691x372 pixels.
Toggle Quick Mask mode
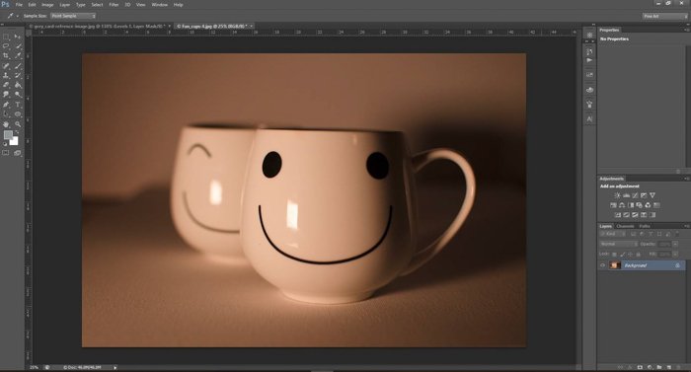point(6,153)
